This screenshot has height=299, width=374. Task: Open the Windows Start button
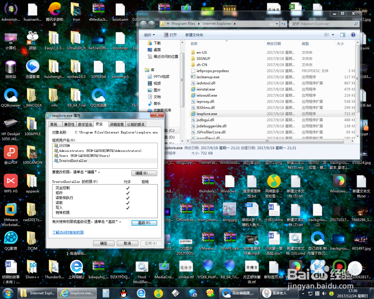[8, 293]
